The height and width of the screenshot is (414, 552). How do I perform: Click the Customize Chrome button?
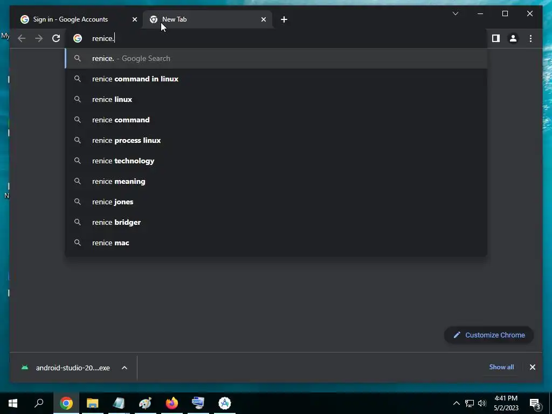(x=489, y=335)
